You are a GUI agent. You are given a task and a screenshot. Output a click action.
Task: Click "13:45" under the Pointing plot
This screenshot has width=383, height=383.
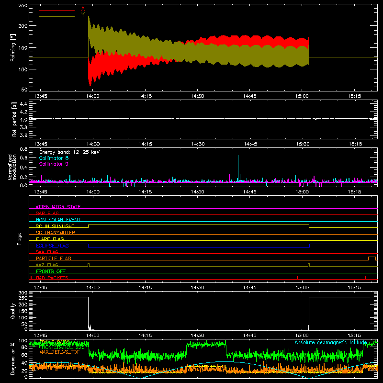coord(41,96)
